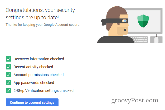This screenshot has height=110, width=165.
Task: Click the Account permissions green checkmark
Action: pyautogui.click(x=8, y=75)
